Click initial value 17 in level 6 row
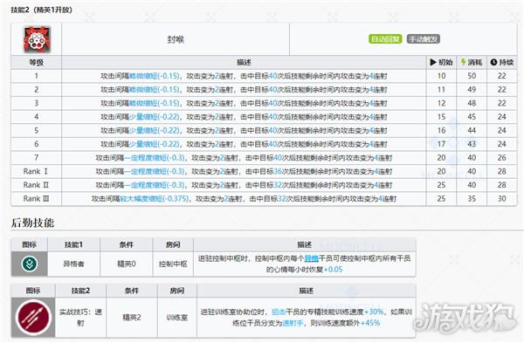Screen dimensions: 524x343 tap(441, 144)
